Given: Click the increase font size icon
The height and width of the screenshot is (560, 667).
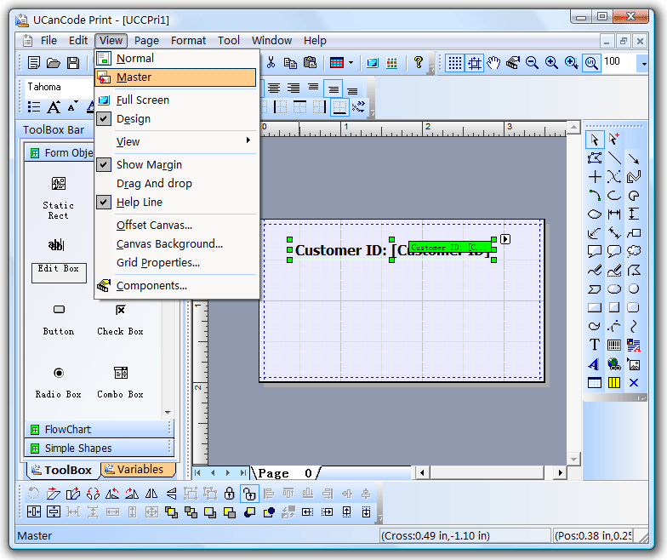Looking at the screenshot, I should pos(54,107).
